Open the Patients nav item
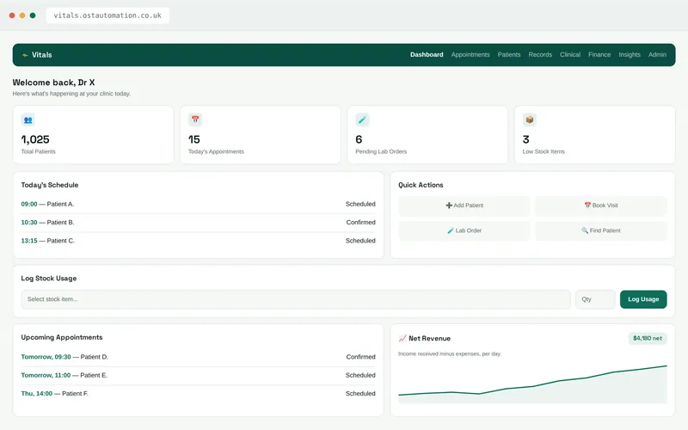This screenshot has height=430, width=688. [509, 55]
